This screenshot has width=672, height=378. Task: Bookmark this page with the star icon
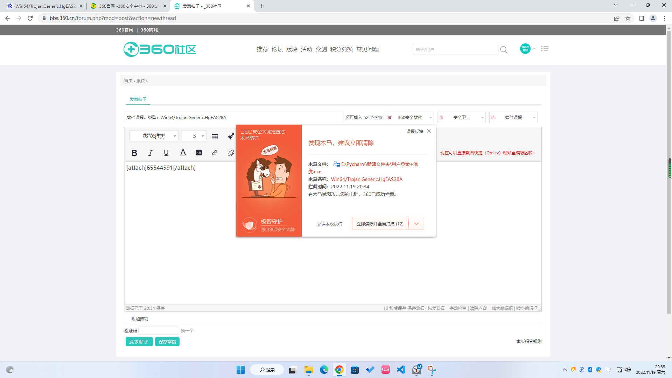click(628, 18)
